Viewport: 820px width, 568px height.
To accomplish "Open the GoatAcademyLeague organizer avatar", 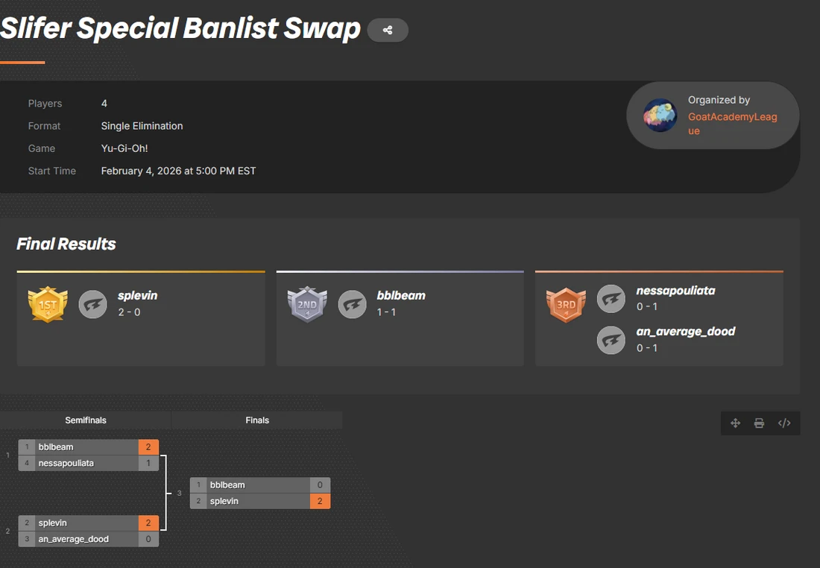I will coord(660,116).
